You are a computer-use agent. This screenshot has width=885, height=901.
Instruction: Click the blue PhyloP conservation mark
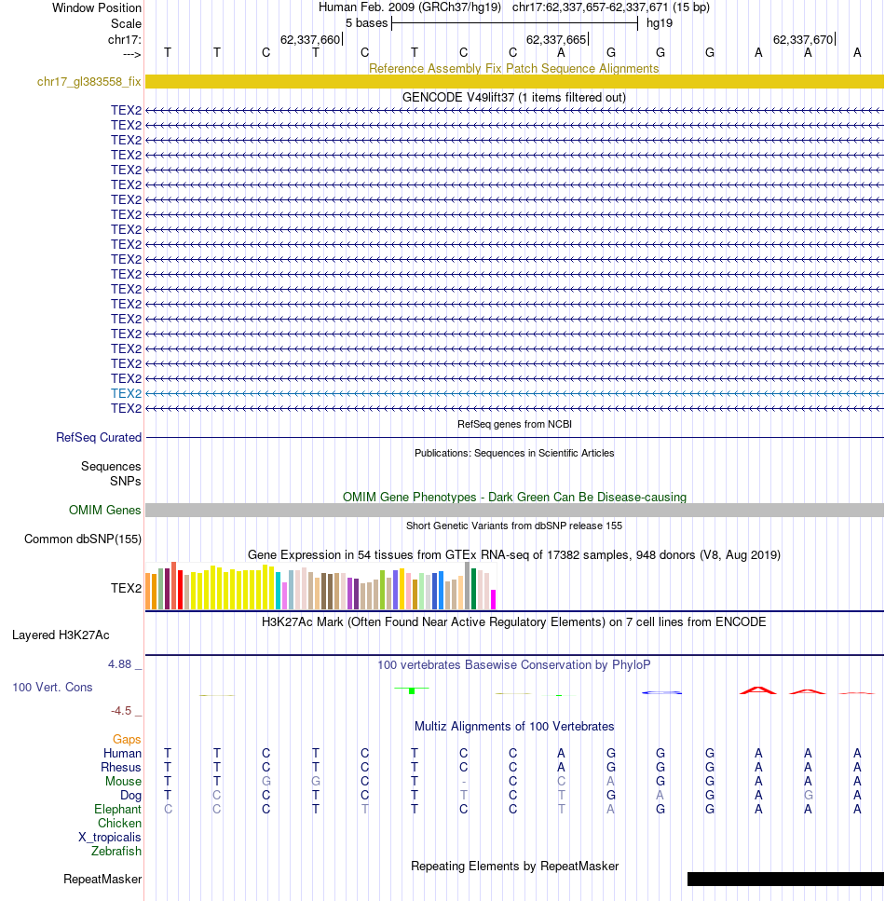(661, 692)
